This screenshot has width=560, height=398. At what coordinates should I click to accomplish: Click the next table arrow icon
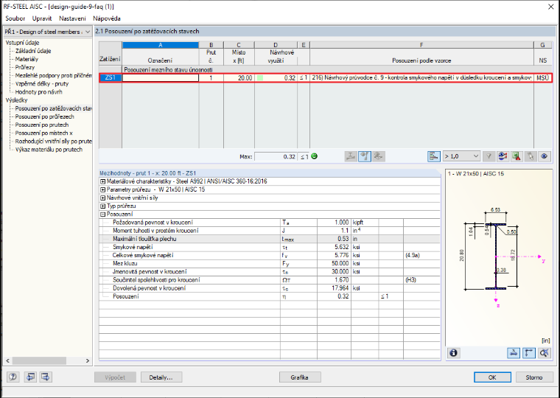click(x=46, y=377)
